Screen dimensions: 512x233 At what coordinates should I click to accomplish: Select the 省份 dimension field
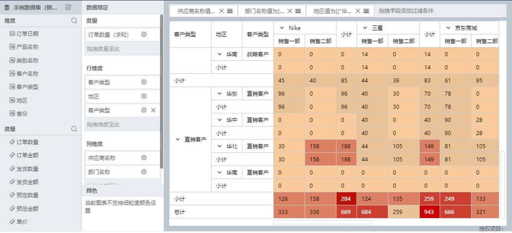pos(19,114)
